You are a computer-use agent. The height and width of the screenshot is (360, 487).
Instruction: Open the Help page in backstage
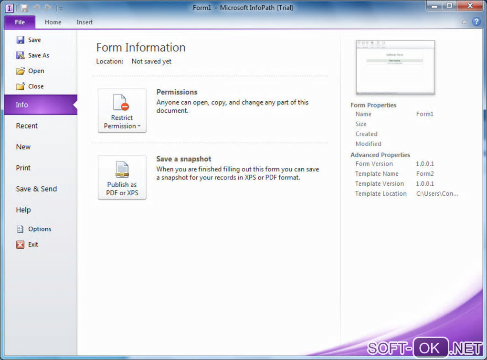[23, 210]
